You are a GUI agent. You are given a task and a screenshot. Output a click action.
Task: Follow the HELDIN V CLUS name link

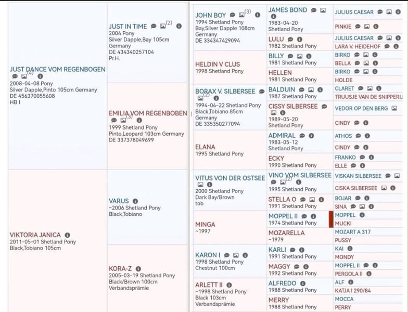pyautogui.click(x=218, y=64)
